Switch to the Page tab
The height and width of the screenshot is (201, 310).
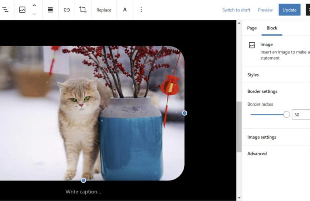[252, 28]
